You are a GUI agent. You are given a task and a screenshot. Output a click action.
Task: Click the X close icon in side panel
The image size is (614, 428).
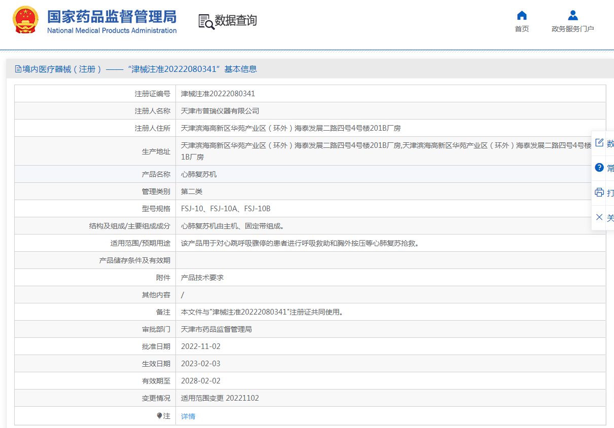pyautogui.click(x=599, y=217)
